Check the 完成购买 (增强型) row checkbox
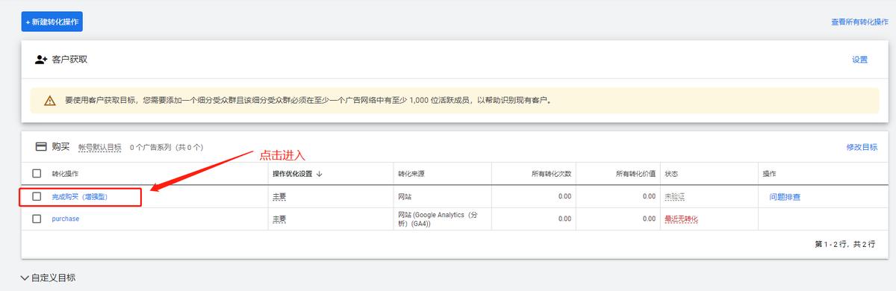This screenshot has height=291, width=896. (x=37, y=196)
